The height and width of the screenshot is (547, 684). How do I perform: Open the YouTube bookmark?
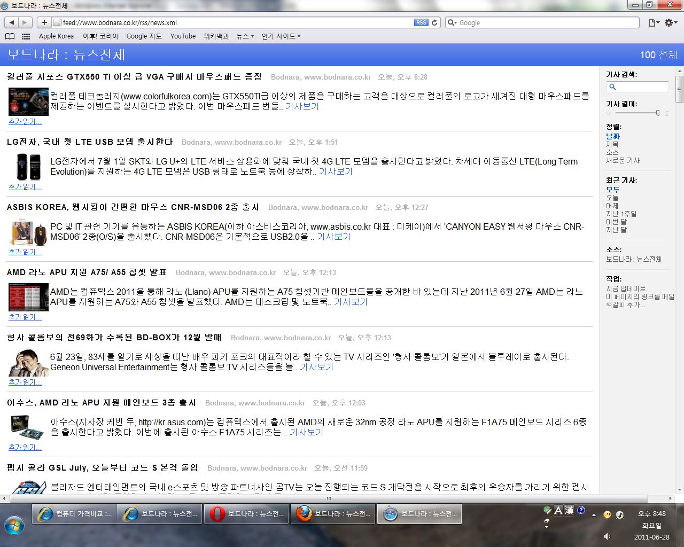point(183,36)
